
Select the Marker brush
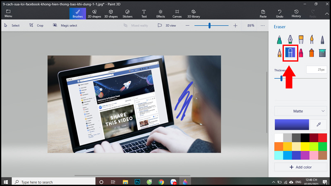tap(279, 39)
